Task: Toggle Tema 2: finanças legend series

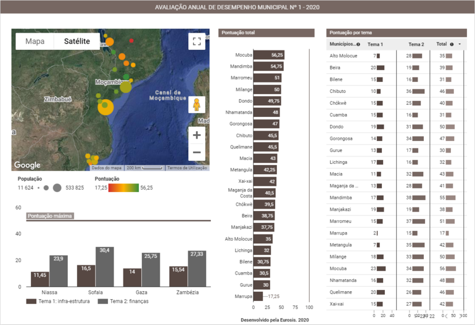Action: pos(126,301)
